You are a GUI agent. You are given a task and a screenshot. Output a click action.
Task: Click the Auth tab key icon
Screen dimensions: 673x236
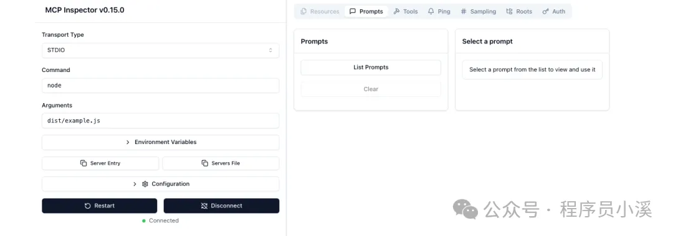point(545,12)
